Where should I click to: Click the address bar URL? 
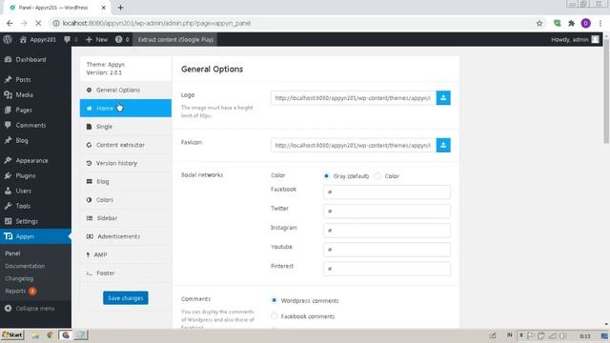click(x=156, y=23)
